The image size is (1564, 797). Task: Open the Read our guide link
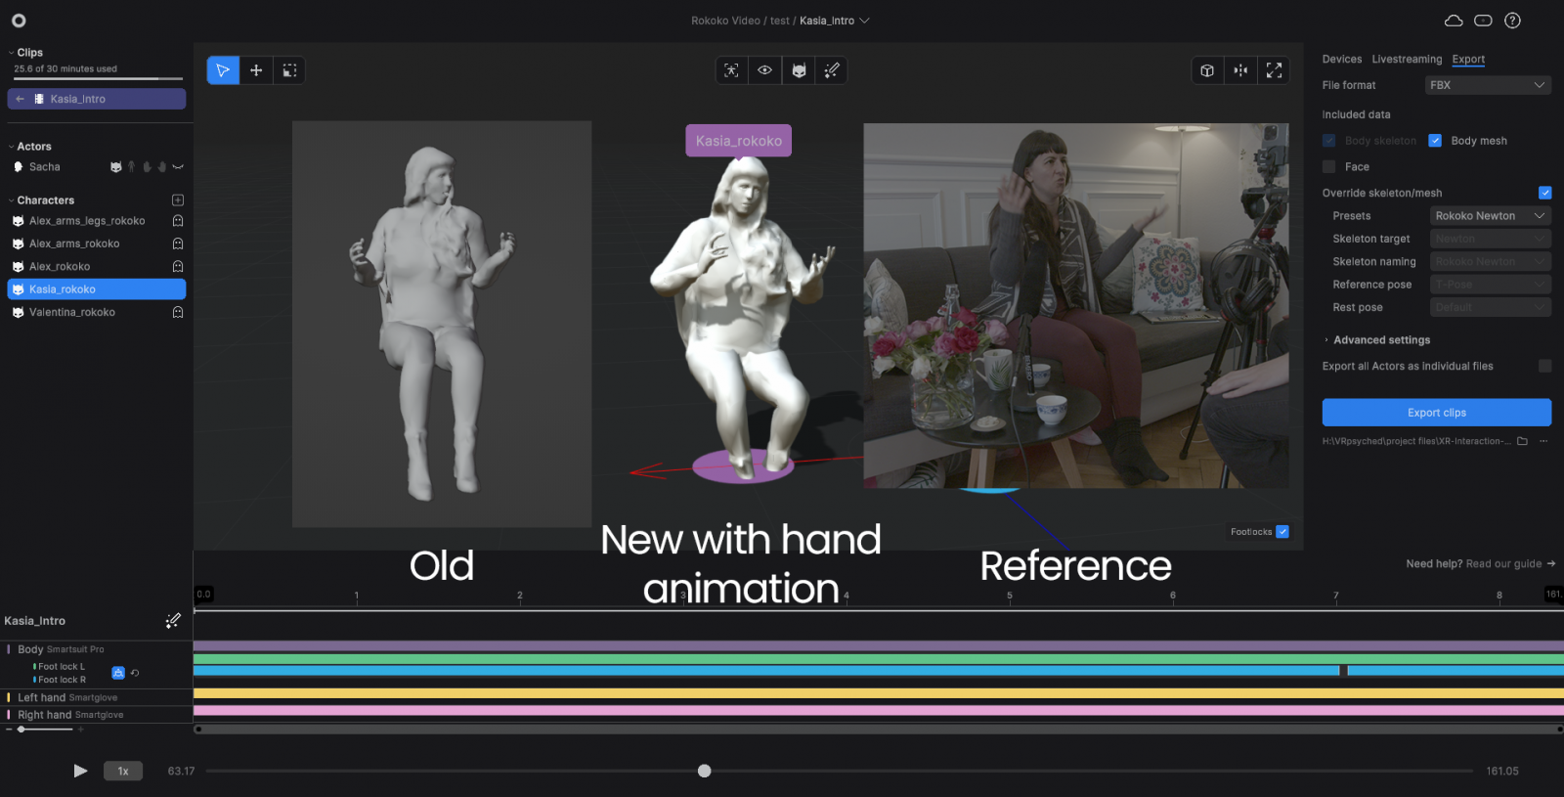(x=1510, y=564)
